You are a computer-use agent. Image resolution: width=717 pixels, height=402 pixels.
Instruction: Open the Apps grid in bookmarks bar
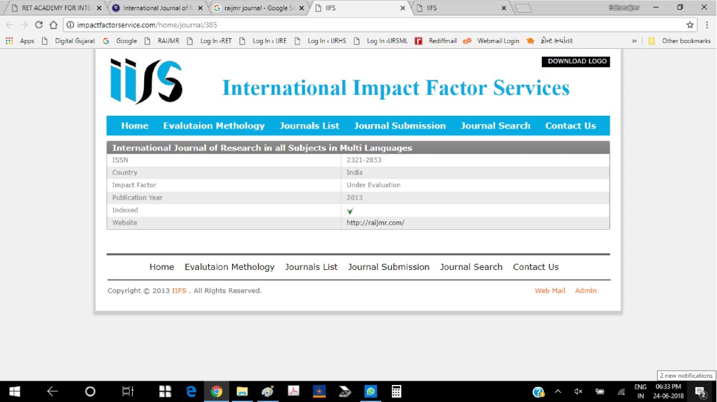[9, 41]
